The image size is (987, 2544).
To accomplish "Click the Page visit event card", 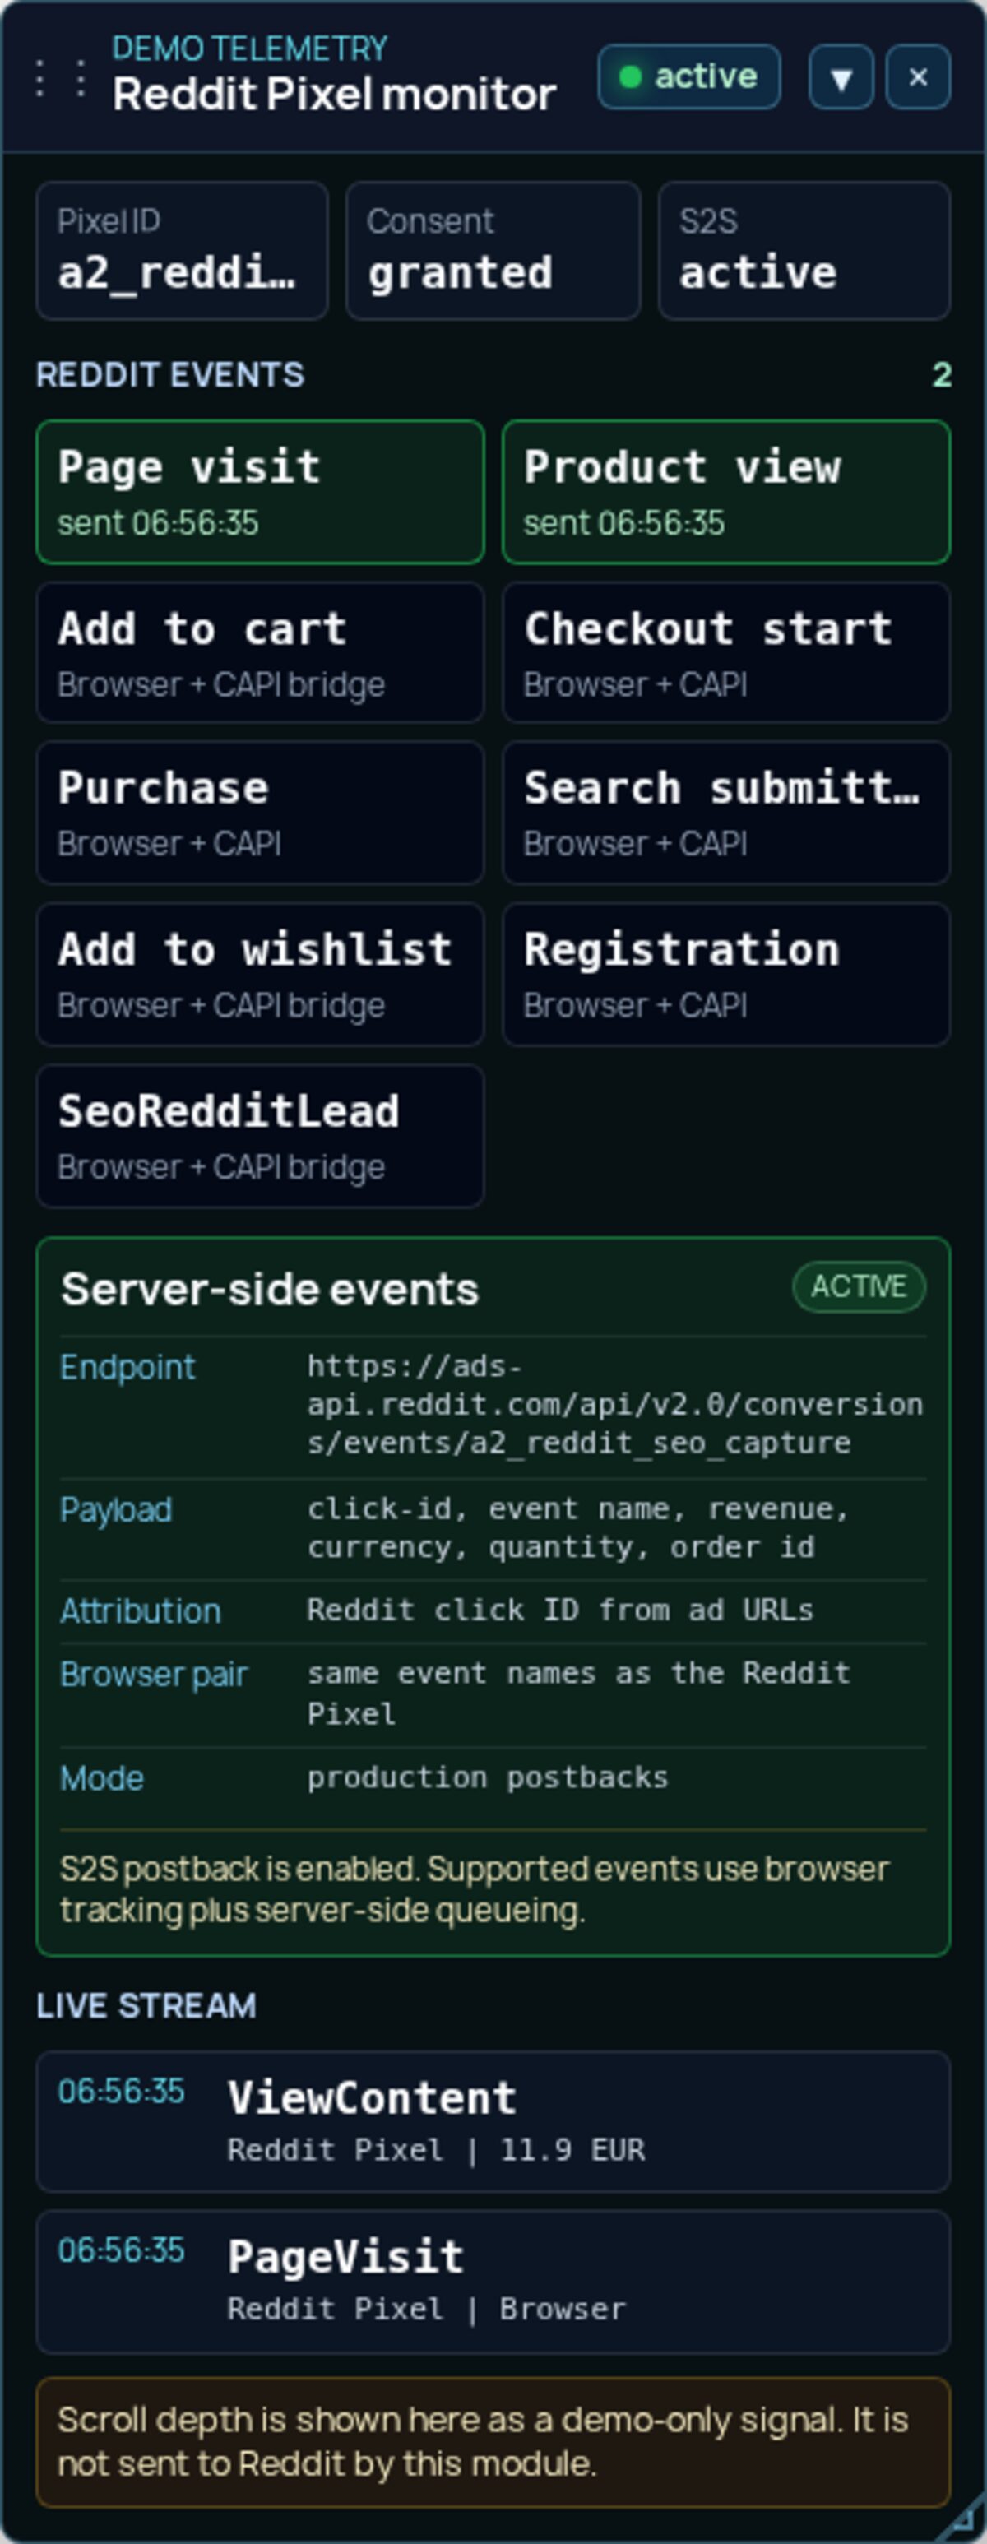I will pyautogui.click(x=260, y=492).
